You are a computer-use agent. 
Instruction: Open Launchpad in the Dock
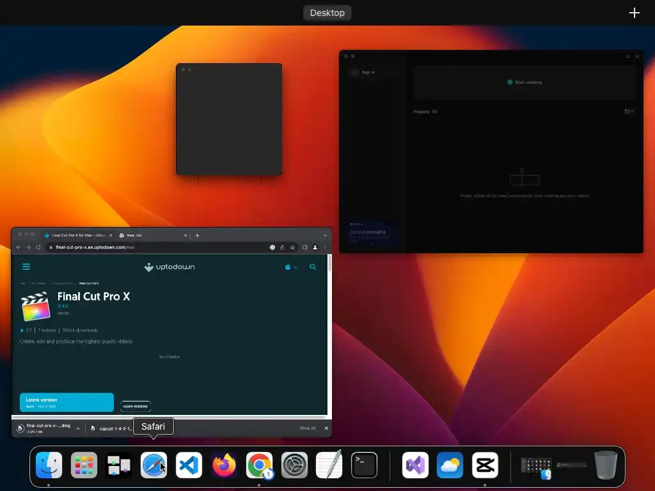point(84,465)
